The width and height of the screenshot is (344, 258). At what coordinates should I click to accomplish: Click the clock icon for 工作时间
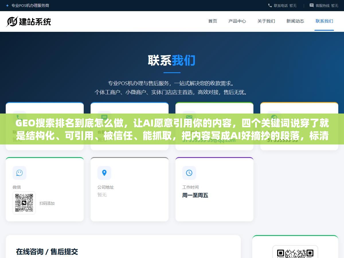point(189,173)
